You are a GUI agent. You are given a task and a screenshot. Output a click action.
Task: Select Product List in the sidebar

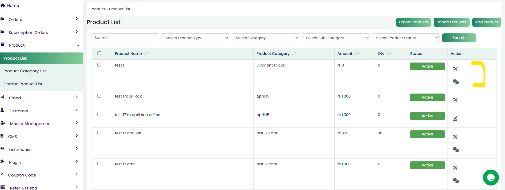tap(41, 58)
